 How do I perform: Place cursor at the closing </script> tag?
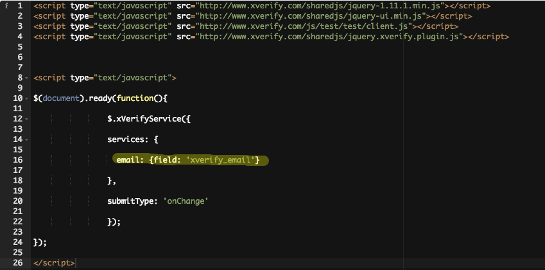tap(54, 262)
